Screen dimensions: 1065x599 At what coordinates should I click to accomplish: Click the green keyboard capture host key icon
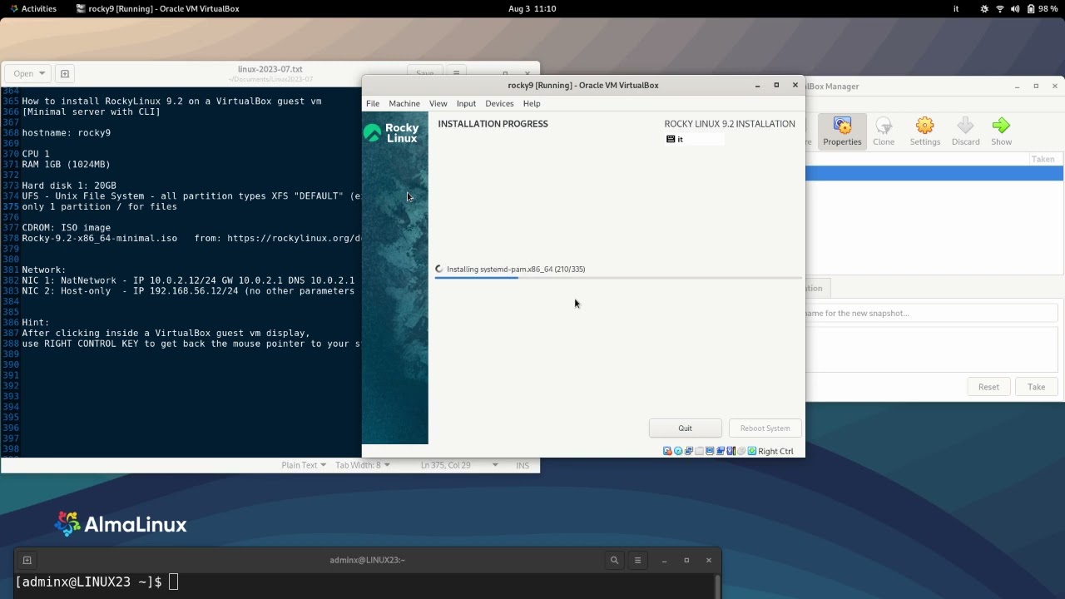click(752, 451)
